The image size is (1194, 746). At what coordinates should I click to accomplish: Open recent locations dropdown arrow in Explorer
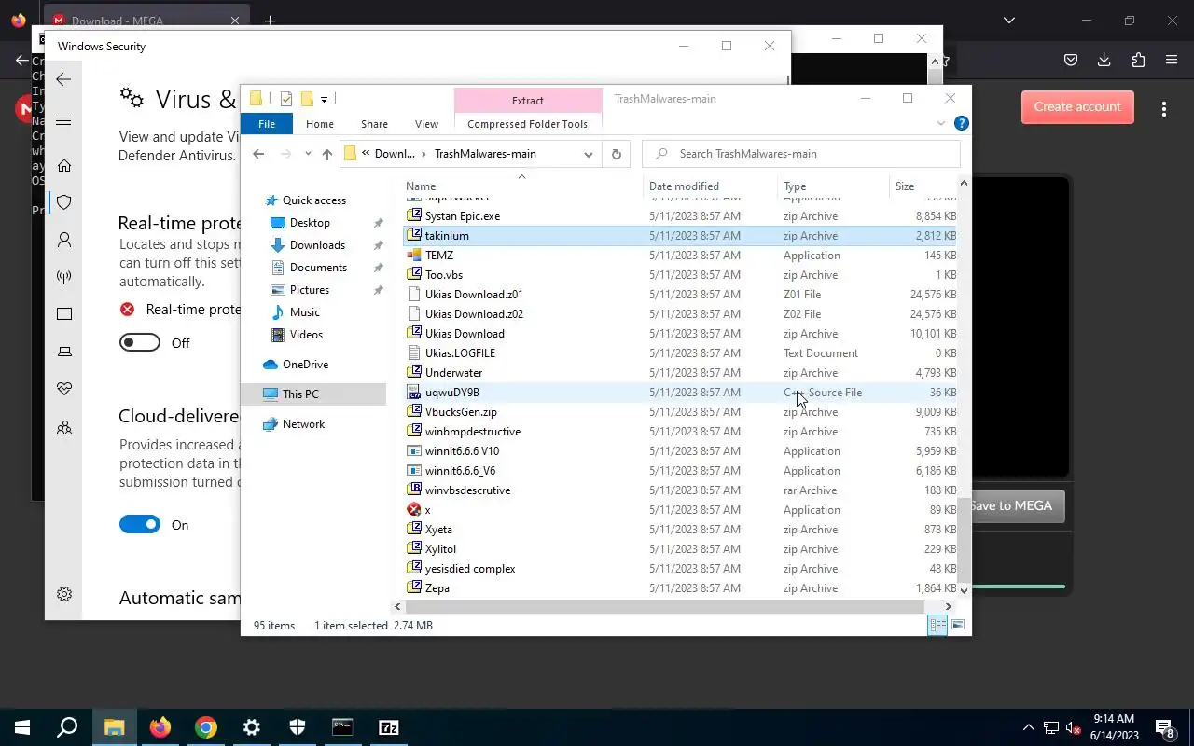[x=308, y=155]
